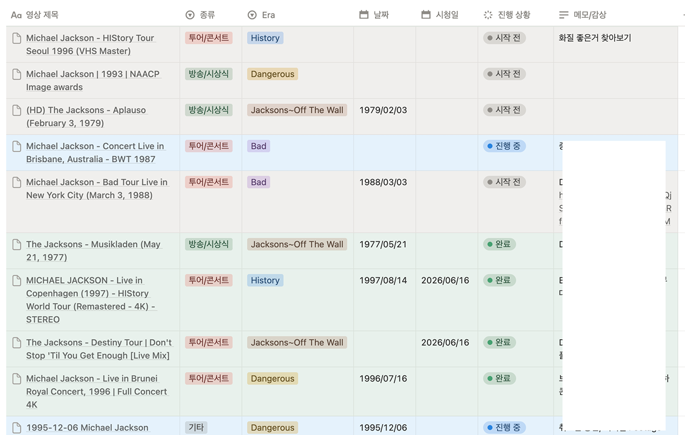The width and height of the screenshot is (685, 435).
Task: Click 시작 전 status in Aplauso row
Action: click(505, 110)
